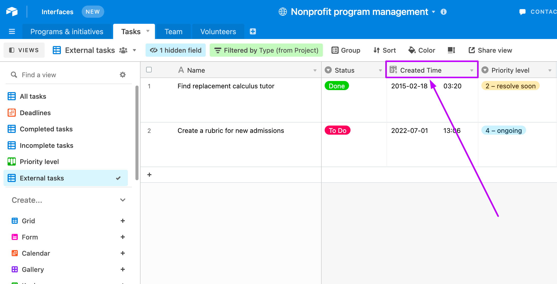Open the row height icon
This screenshot has width=557, height=284.
(x=451, y=50)
